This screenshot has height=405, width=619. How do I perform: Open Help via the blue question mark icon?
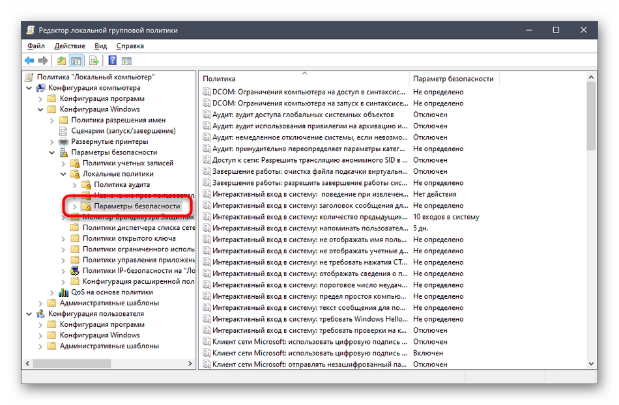[x=112, y=61]
